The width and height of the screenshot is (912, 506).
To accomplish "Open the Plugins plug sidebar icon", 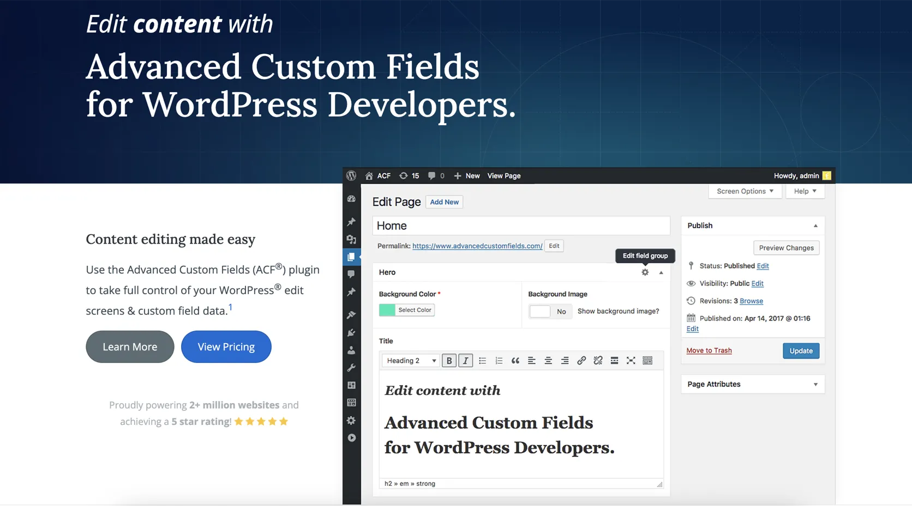I will 351,332.
